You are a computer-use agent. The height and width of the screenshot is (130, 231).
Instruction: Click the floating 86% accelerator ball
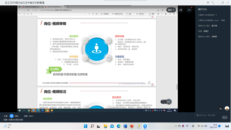point(169,102)
